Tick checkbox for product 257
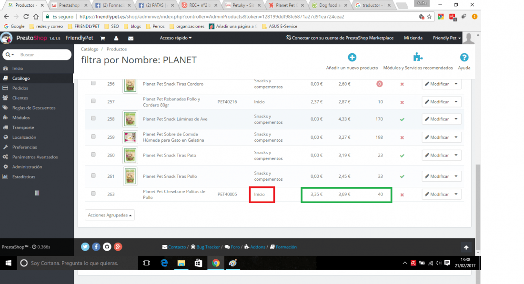 tap(93, 101)
